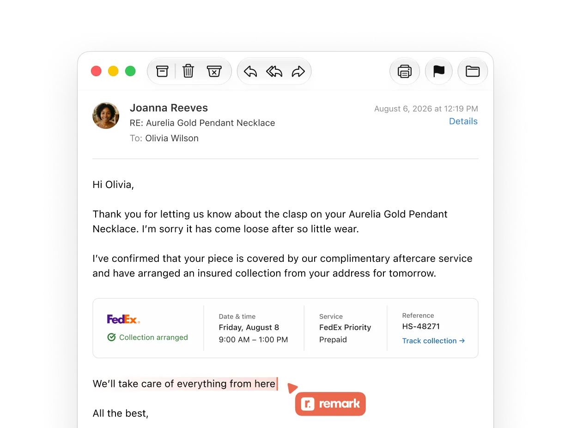This screenshot has width=571, height=428.
Task: Print the email message
Action: 405,72
